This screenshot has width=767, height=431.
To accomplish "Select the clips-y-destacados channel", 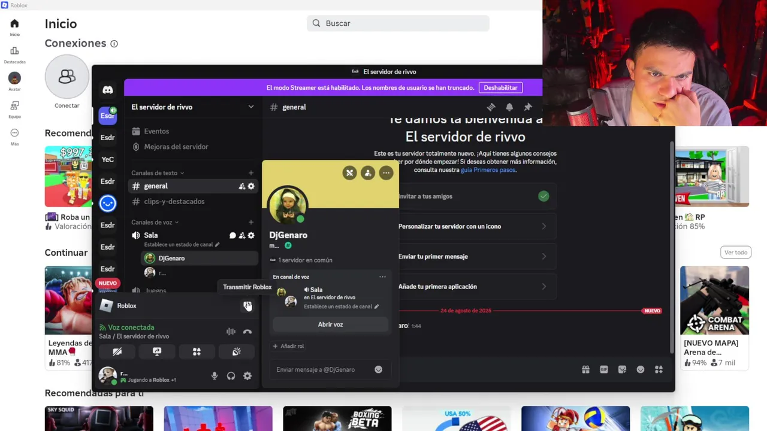I will [193, 202].
